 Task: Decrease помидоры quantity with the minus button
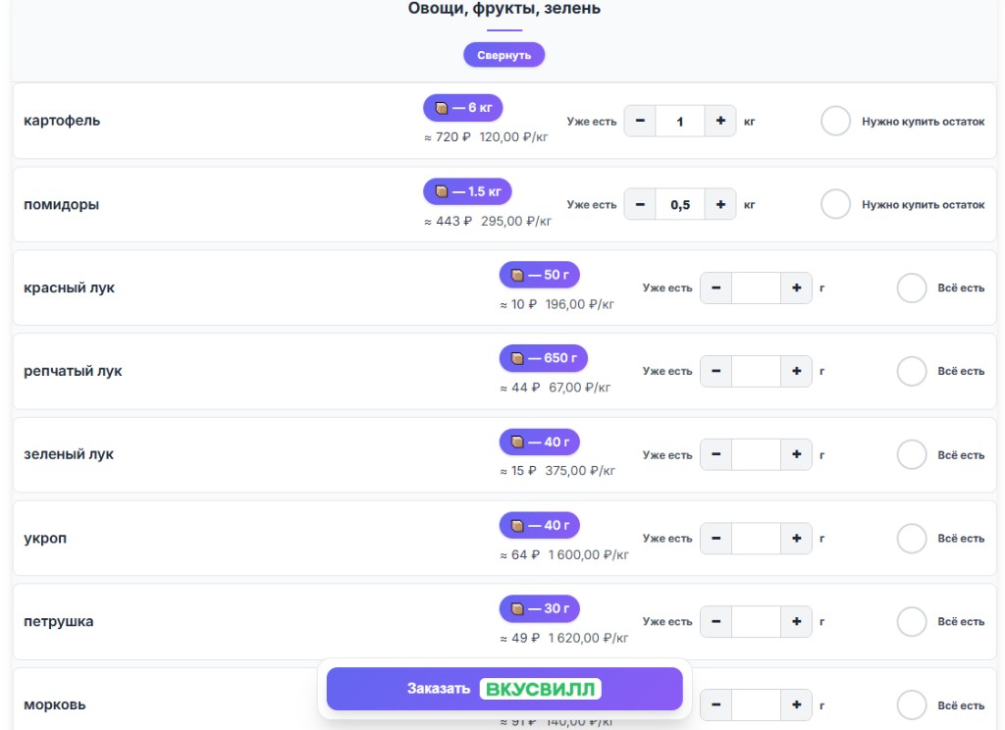(x=640, y=204)
